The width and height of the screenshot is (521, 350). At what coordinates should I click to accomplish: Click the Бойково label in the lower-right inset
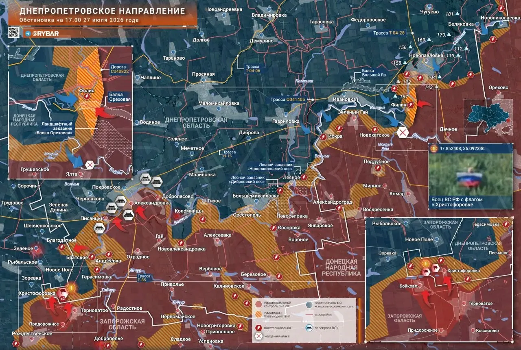point(409,286)
